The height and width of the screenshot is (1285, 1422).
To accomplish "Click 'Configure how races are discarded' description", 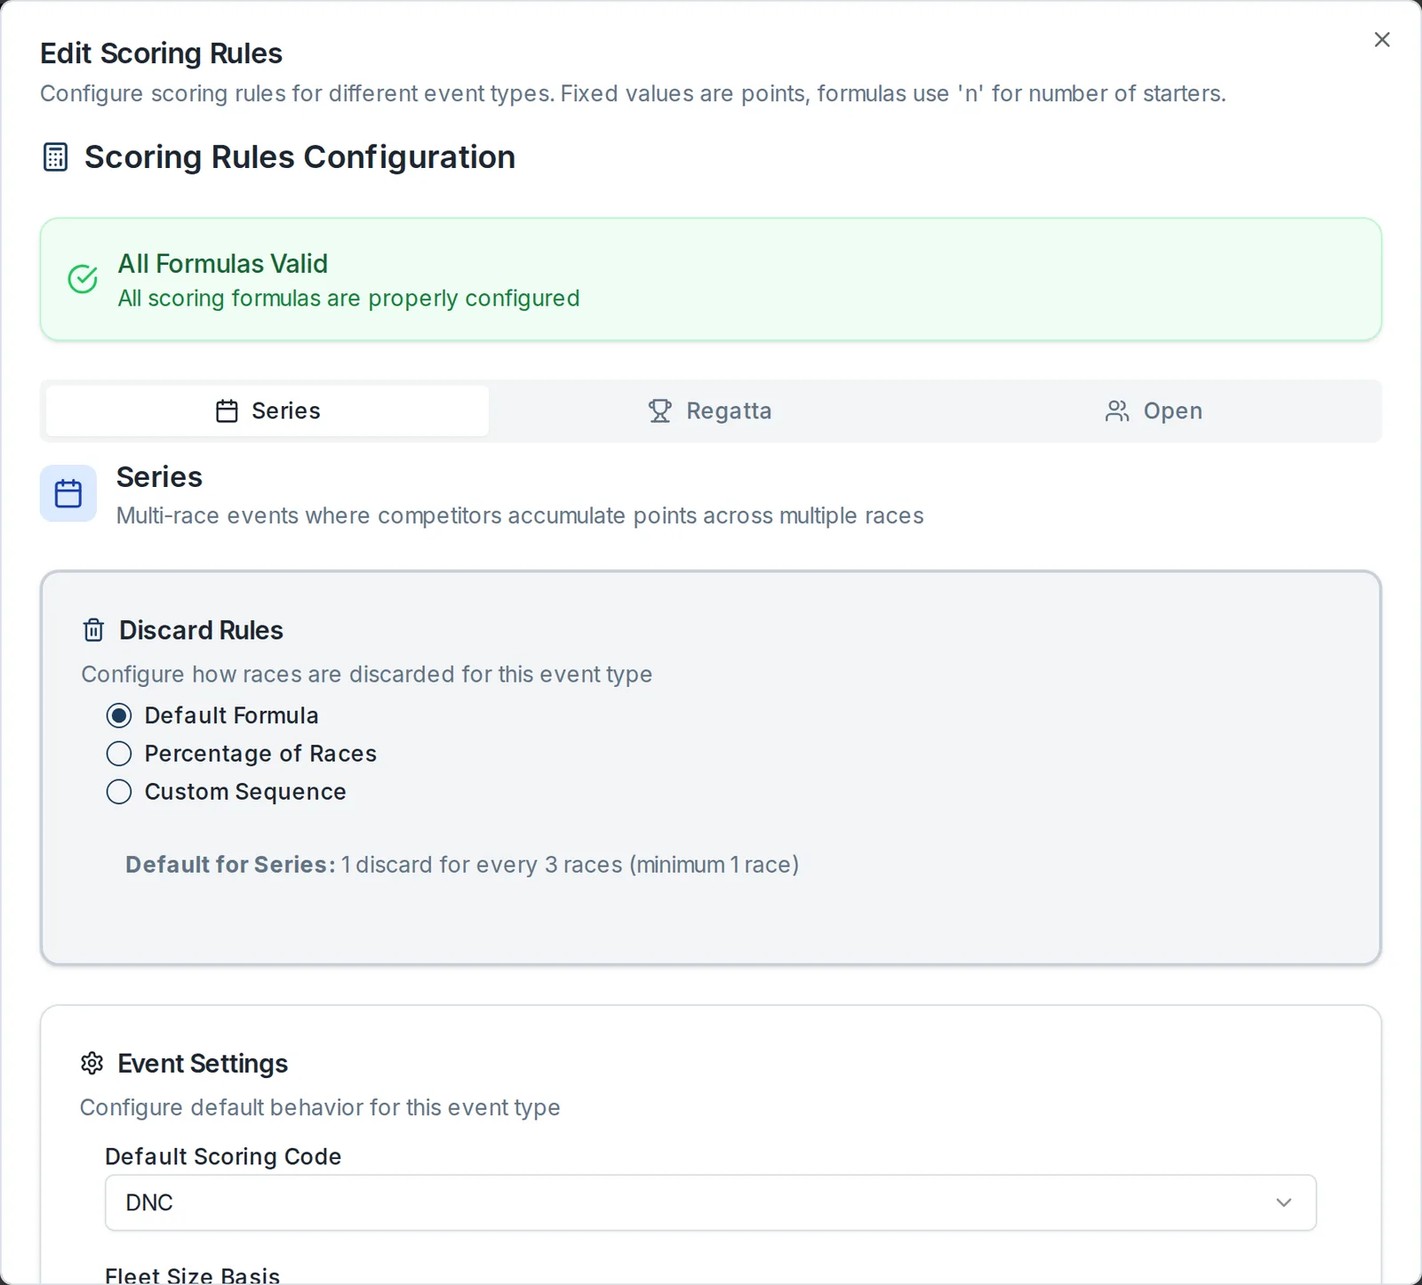I will [x=367, y=674].
